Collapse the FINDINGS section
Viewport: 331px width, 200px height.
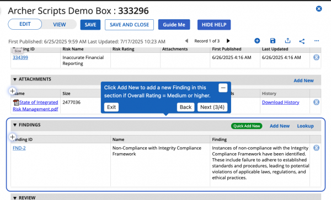point(15,125)
